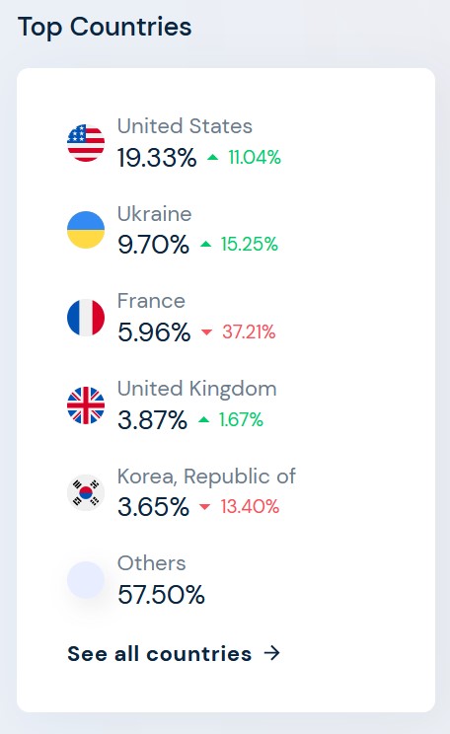Click the 57.50% Others share value
Screen dimensions: 450x734
coord(161,595)
